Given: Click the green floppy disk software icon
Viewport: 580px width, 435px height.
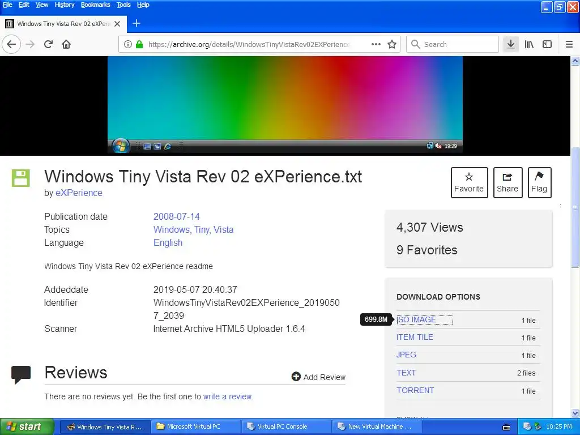Looking at the screenshot, I should click(21, 178).
